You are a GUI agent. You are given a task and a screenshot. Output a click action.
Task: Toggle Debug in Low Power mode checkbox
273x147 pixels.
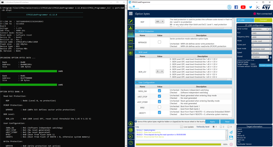[268, 60]
